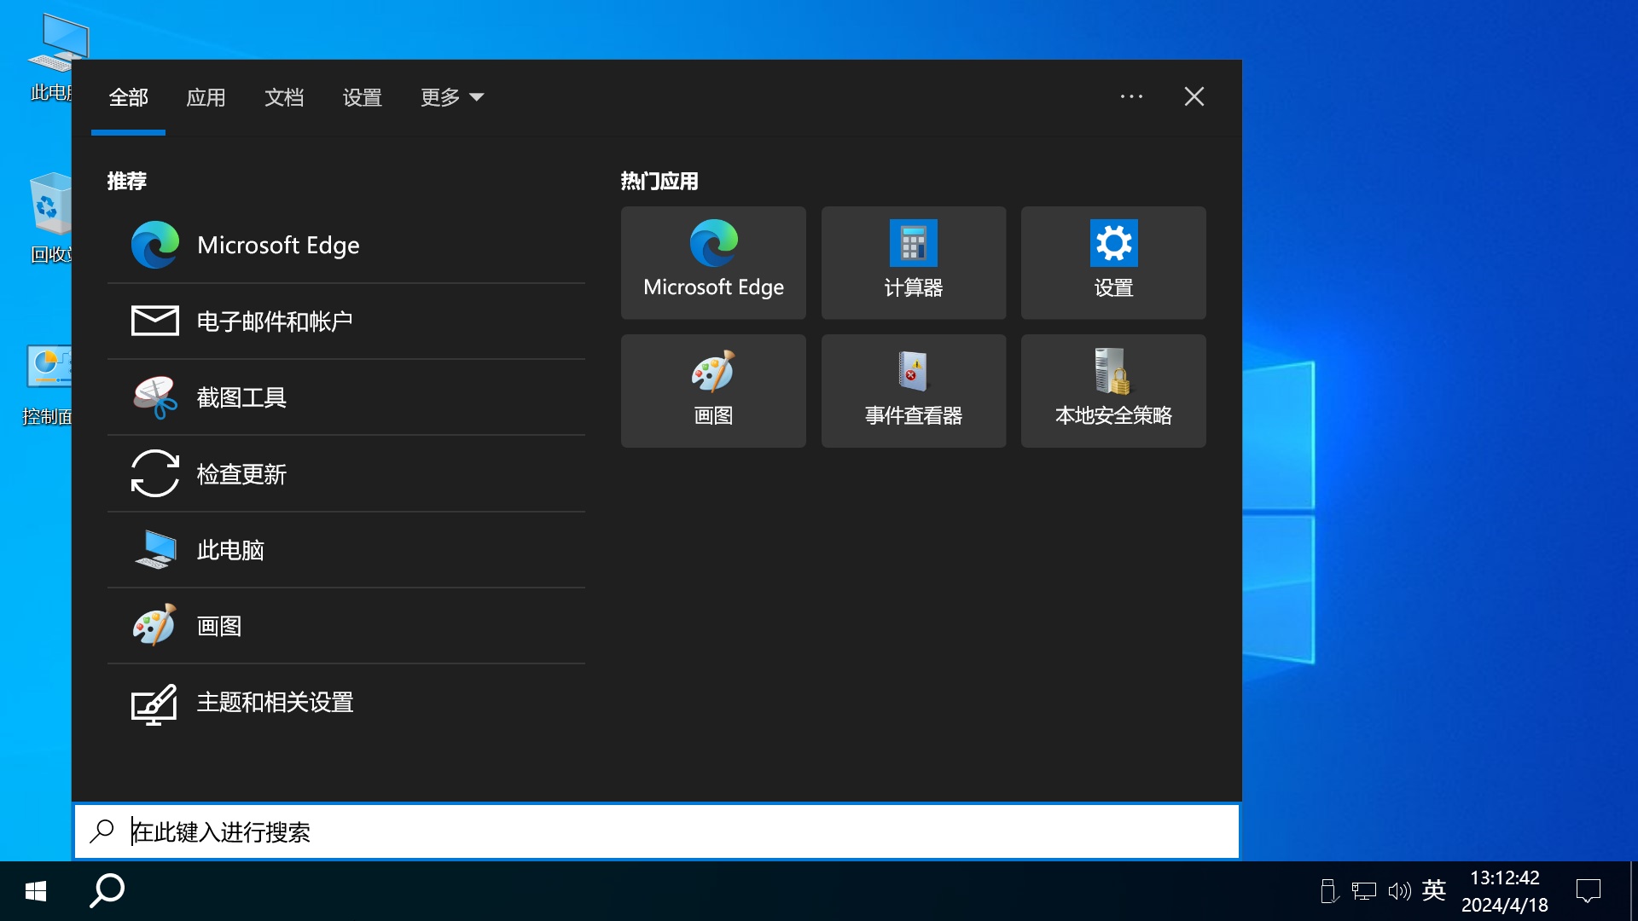
Task: Click system tray language indicator 英
Action: [x=1434, y=890]
